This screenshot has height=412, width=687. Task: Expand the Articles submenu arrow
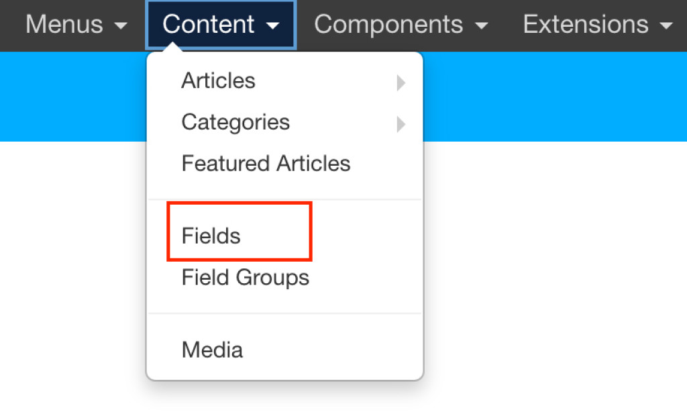point(401,83)
